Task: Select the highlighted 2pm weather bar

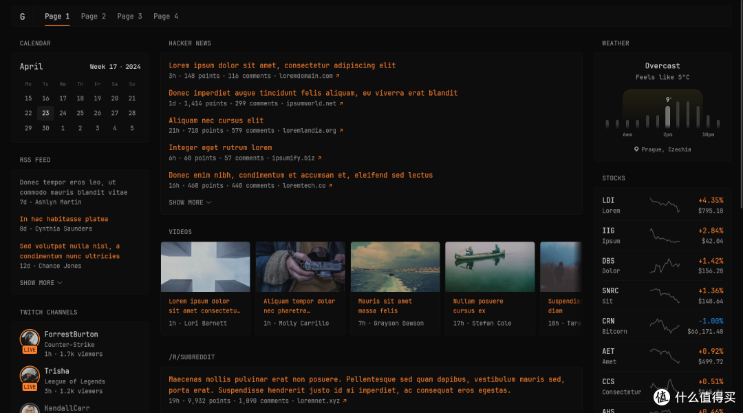Action: tap(667, 116)
